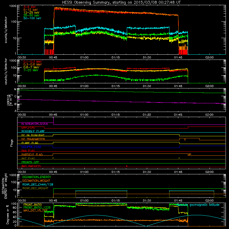Click the top panel counts/s/detector axis title
Viewport: 229px width, 229px height.
6,30
